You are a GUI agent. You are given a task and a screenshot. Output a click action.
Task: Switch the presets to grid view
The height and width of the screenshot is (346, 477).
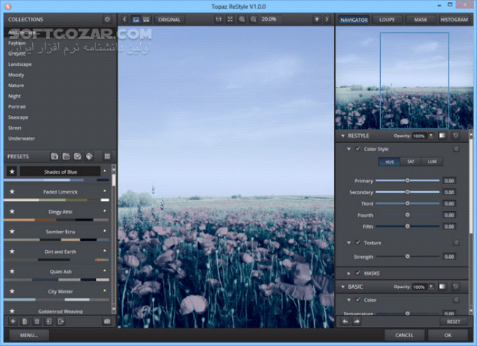click(x=107, y=156)
